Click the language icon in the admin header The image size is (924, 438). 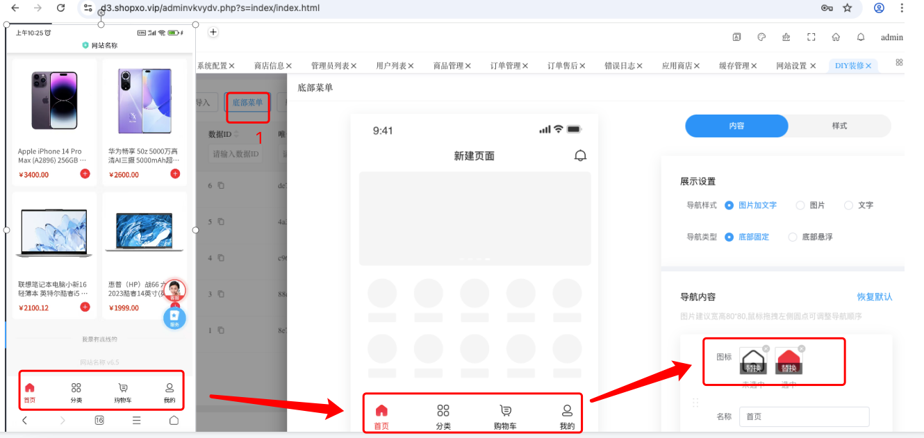point(736,37)
